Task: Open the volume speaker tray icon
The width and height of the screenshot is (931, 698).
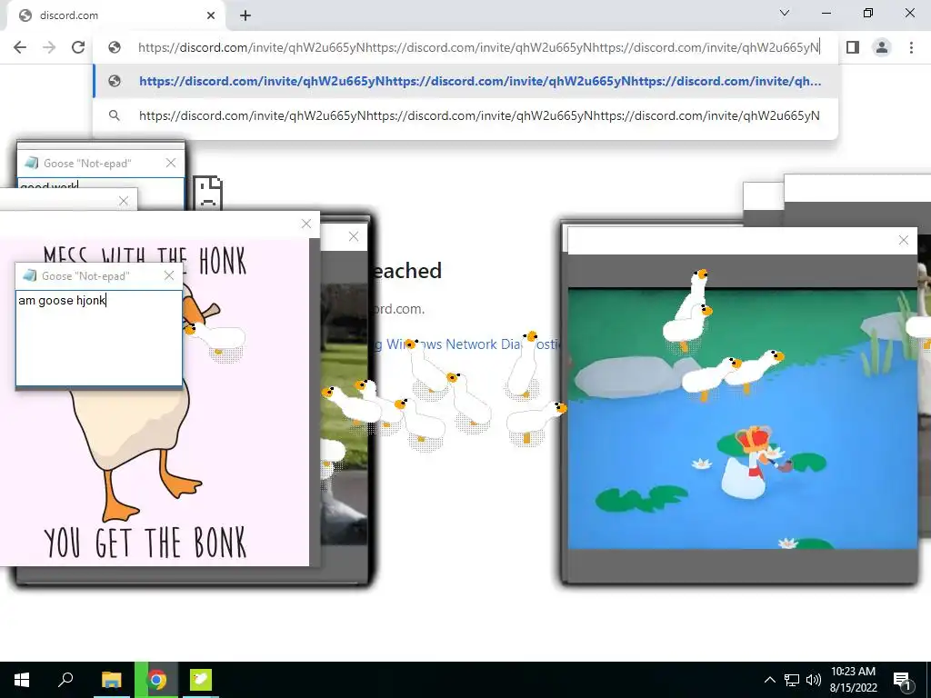Action: click(x=814, y=680)
